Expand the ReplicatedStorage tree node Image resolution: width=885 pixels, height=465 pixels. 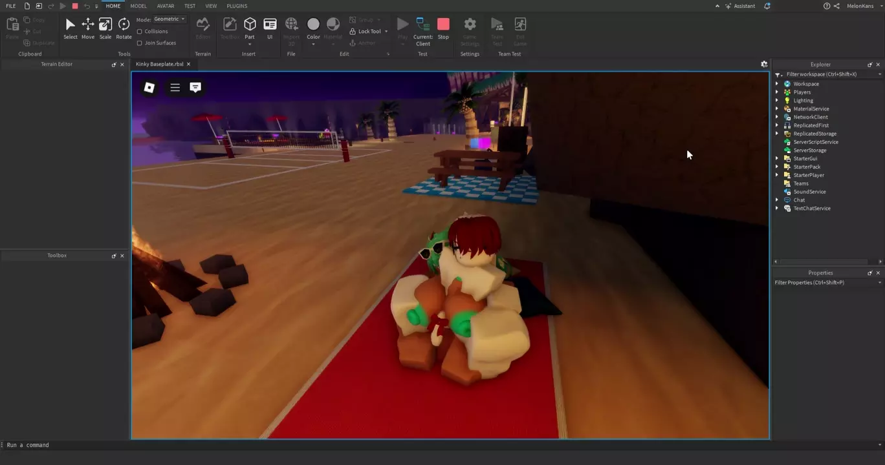[777, 134]
